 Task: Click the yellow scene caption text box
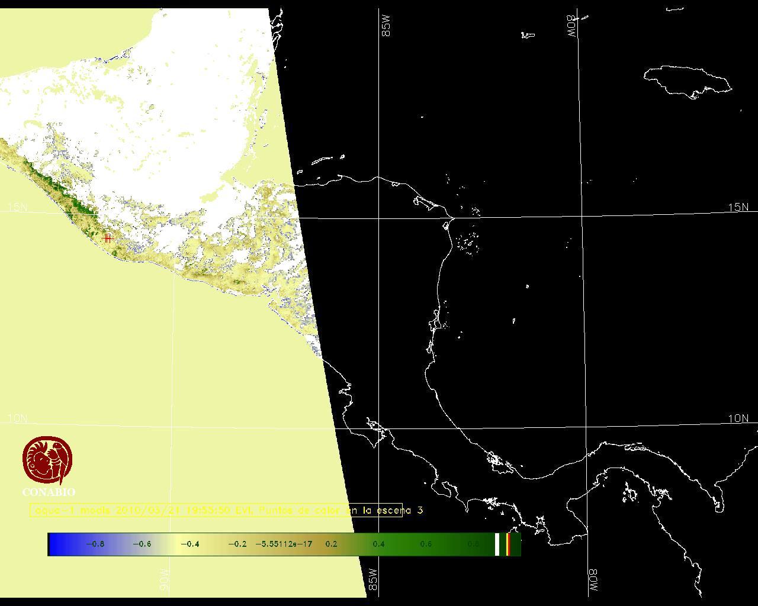pos(216,510)
